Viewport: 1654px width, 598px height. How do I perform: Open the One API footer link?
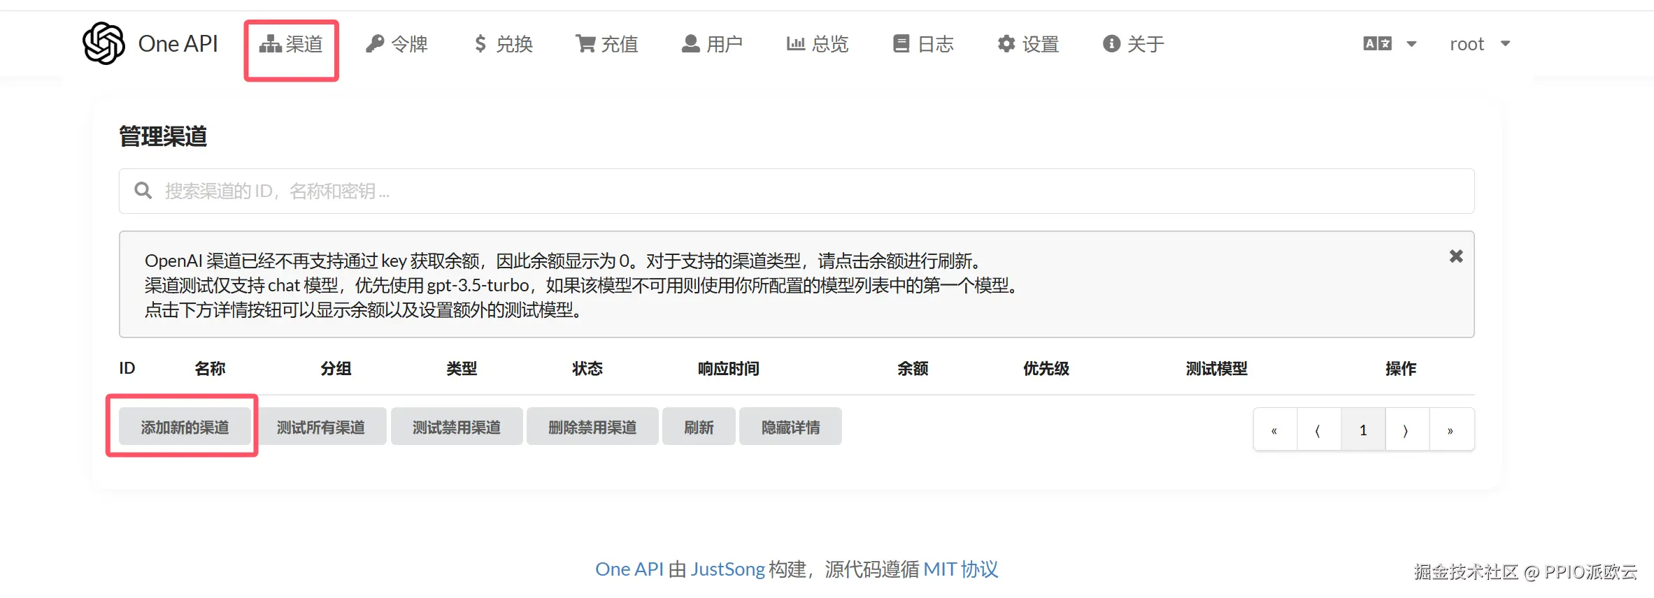point(629,569)
